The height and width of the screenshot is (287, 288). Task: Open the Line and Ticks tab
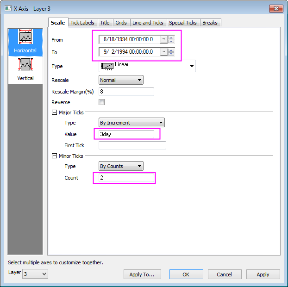(147, 23)
